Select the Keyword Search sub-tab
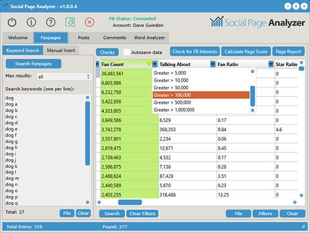The height and width of the screenshot is (233, 310). click(x=23, y=50)
